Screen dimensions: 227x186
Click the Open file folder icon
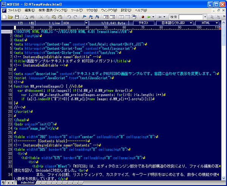10,17
